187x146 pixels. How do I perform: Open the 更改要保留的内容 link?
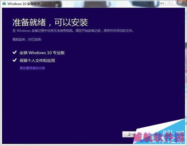coord(32,68)
